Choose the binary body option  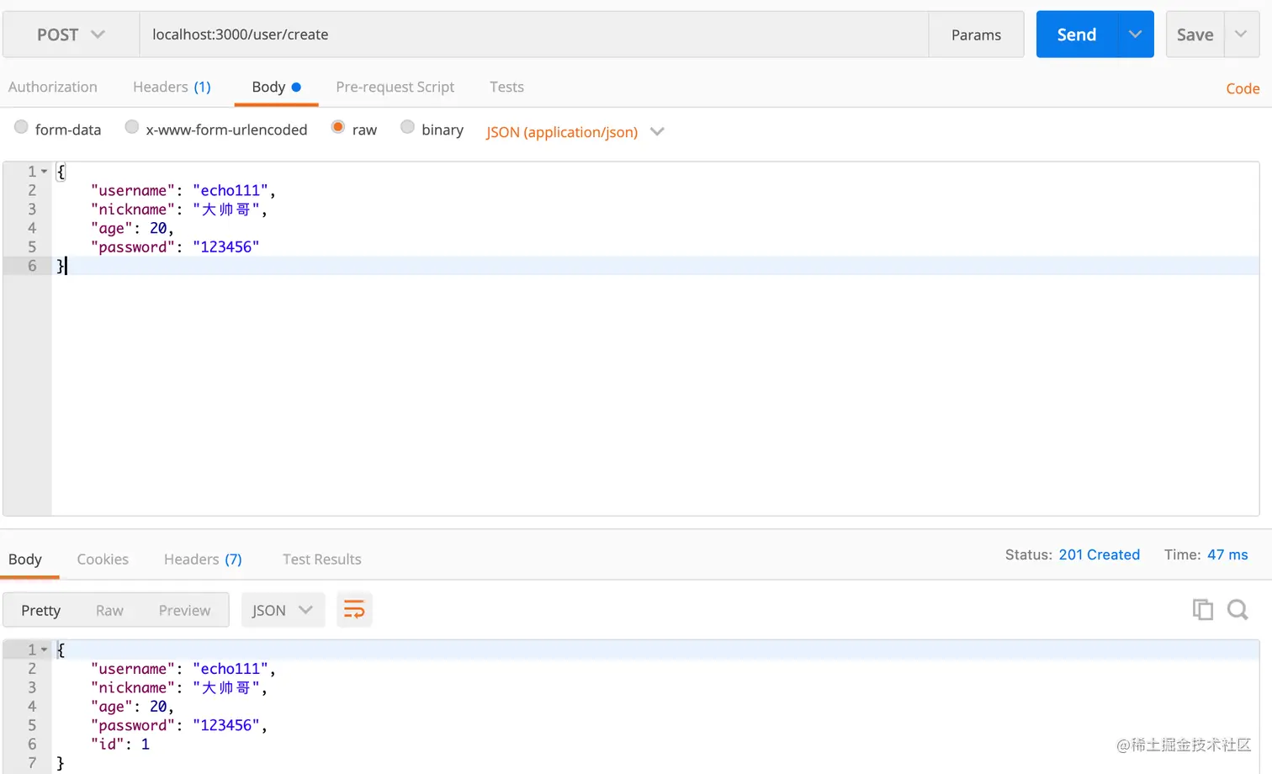tap(407, 127)
